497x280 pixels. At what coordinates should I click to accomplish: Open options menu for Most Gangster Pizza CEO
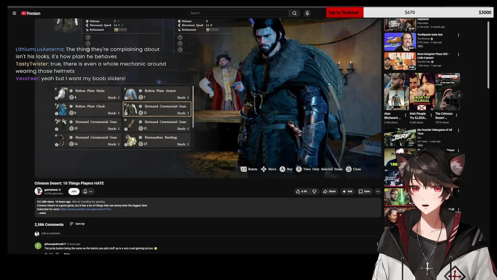[x=458, y=55]
